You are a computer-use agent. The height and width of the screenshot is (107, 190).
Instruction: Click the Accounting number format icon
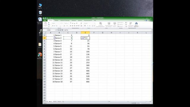[85, 26]
